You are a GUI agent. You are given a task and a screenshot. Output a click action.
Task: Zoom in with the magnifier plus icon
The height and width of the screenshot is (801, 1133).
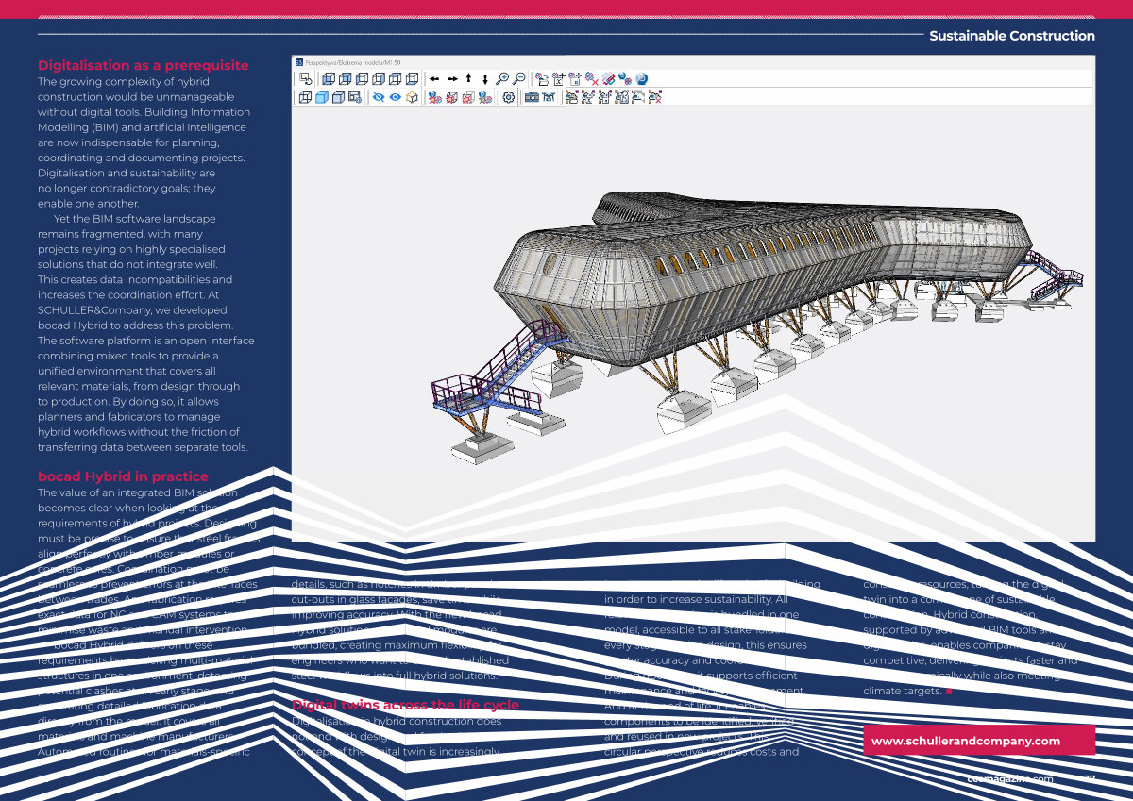502,79
